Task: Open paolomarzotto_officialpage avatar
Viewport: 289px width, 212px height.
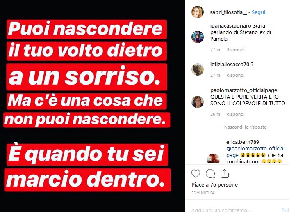Action: (x=198, y=102)
